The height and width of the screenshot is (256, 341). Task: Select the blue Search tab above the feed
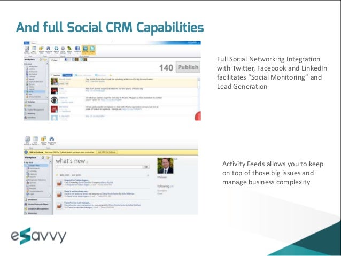tap(67, 75)
